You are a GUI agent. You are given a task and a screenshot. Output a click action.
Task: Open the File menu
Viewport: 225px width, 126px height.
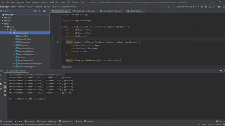(2, 2)
